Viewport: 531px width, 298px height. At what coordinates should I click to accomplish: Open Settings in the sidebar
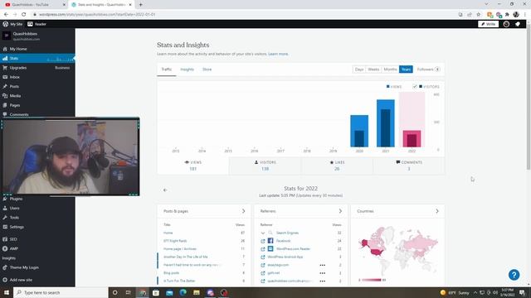tap(37, 227)
